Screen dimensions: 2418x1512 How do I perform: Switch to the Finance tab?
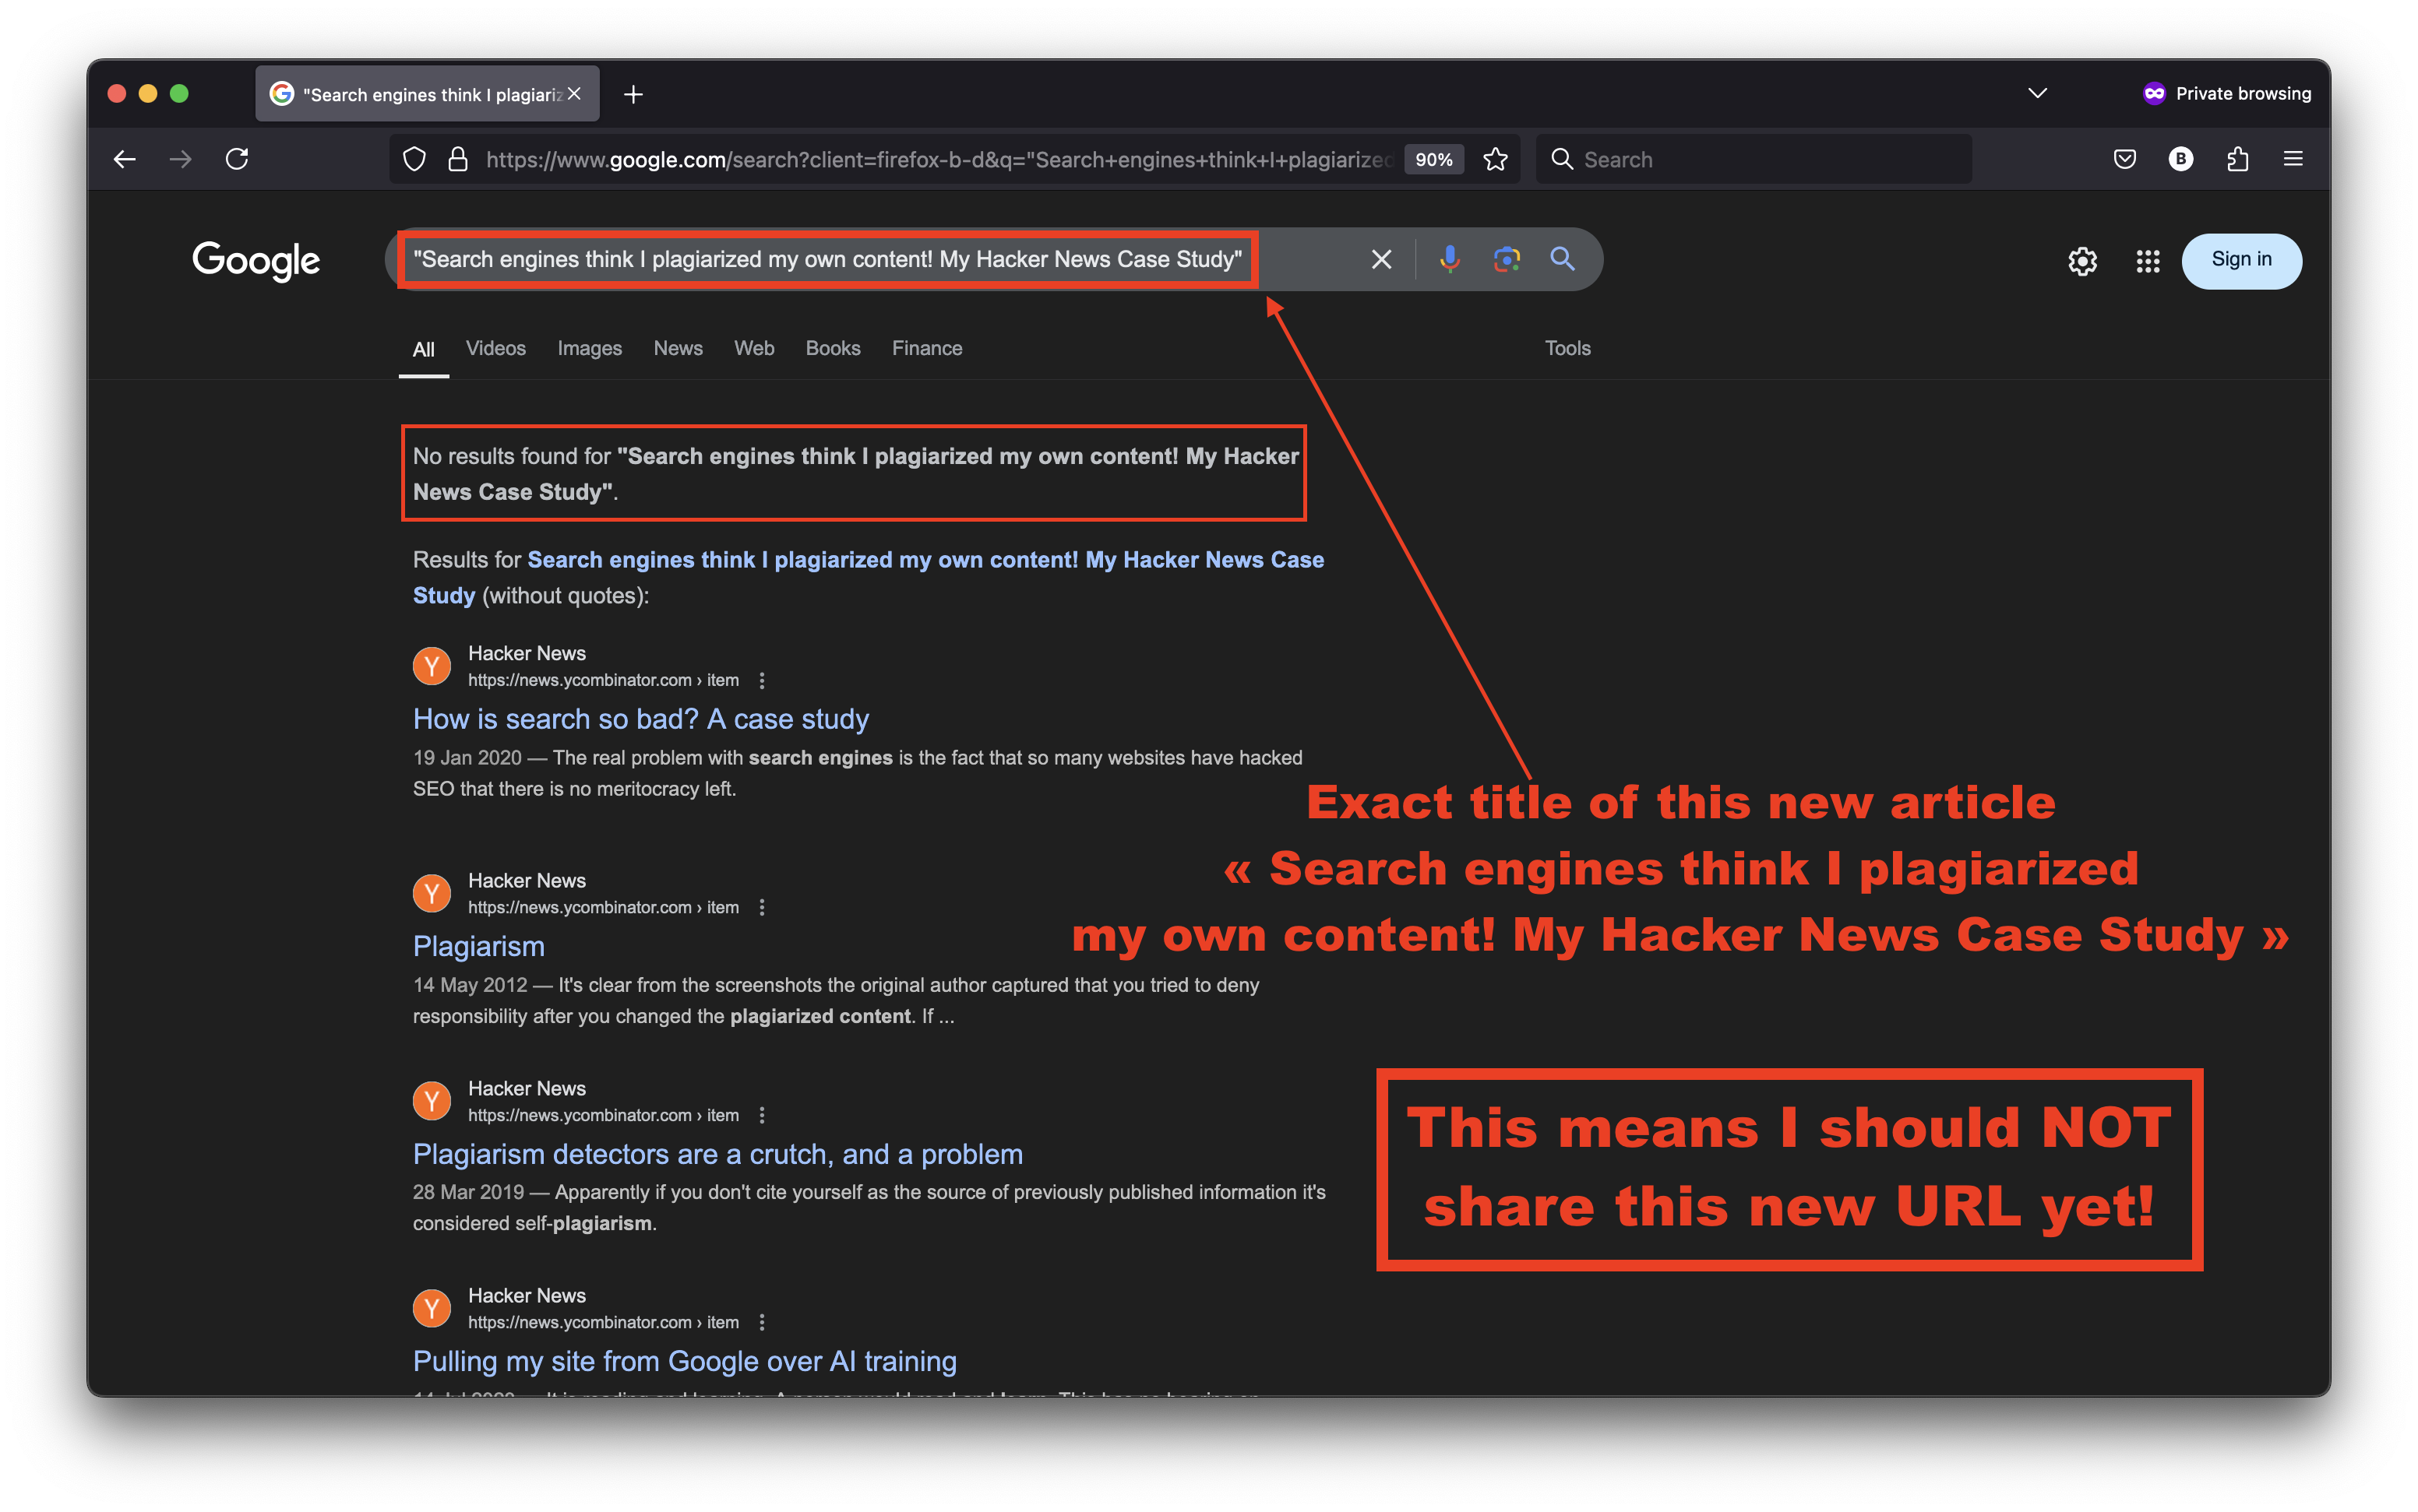click(927, 348)
